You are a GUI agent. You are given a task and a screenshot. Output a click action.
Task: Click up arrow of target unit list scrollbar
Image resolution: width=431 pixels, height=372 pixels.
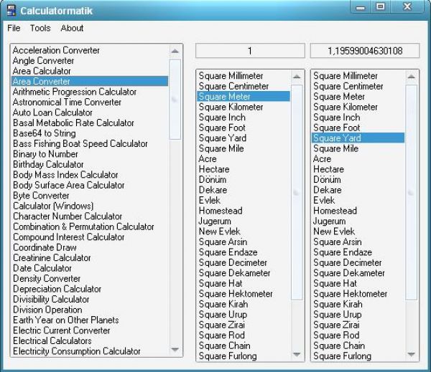point(411,77)
